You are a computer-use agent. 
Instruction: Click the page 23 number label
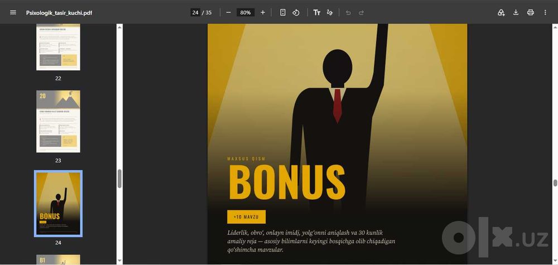pyautogui.click(x=59, y=161)
